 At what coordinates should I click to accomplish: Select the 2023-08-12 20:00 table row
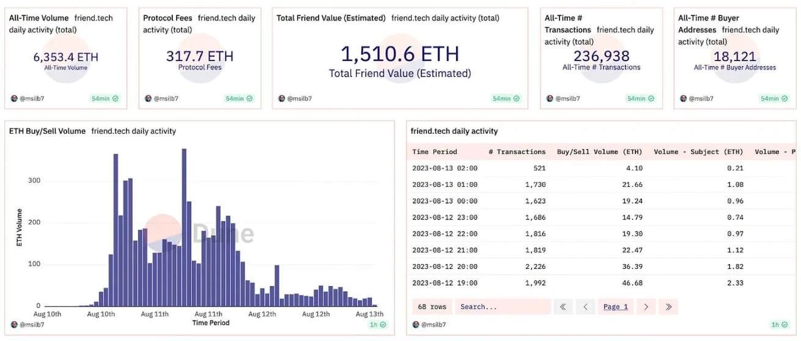click(550, 266)
